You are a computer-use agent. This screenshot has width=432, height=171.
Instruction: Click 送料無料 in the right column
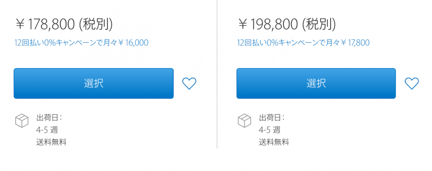[x=274, y=142]
